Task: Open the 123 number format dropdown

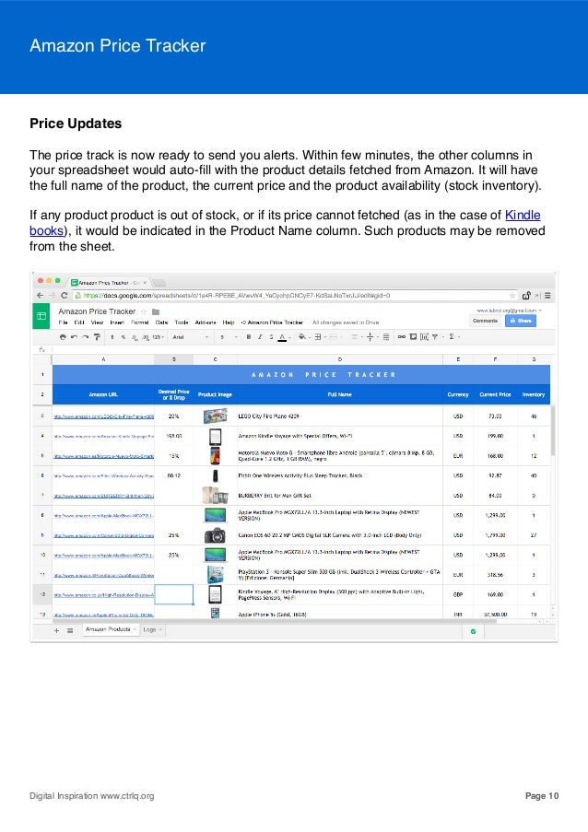Action: click(159, 337)
